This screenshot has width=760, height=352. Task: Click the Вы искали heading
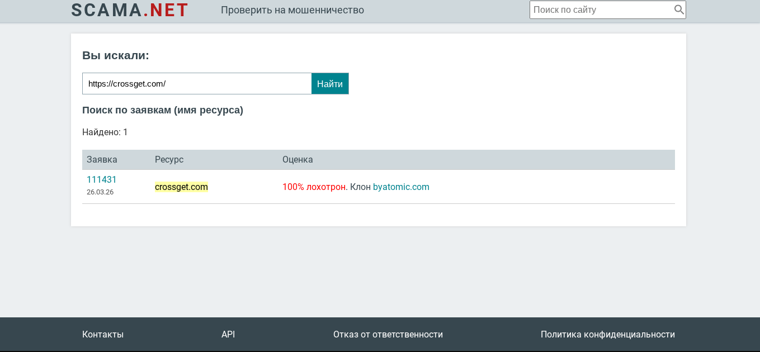(116, 55)
